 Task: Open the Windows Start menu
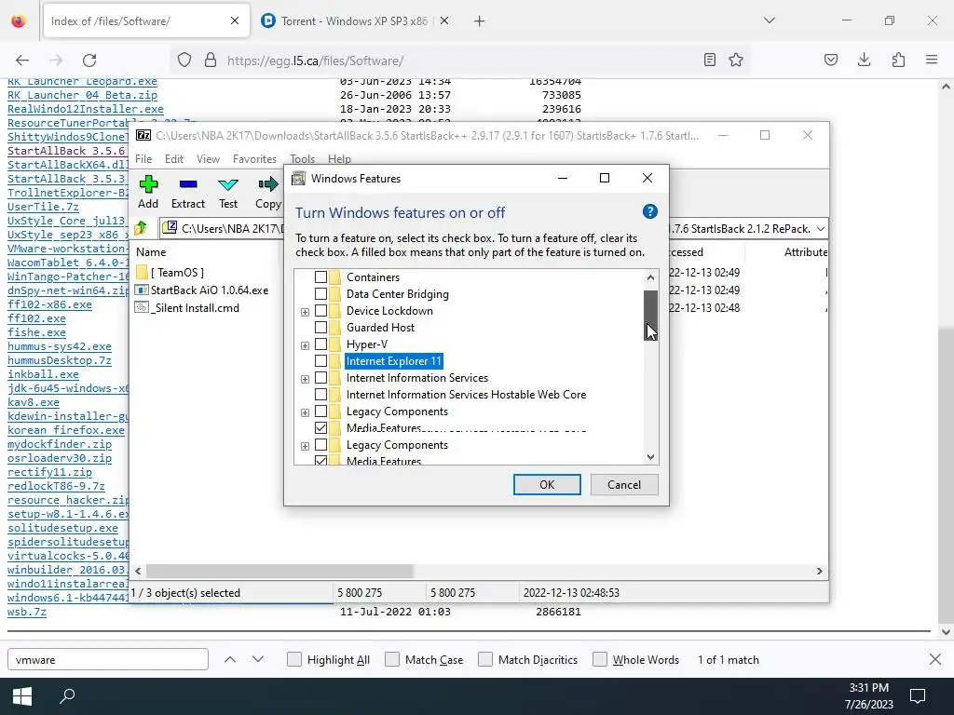22,696
